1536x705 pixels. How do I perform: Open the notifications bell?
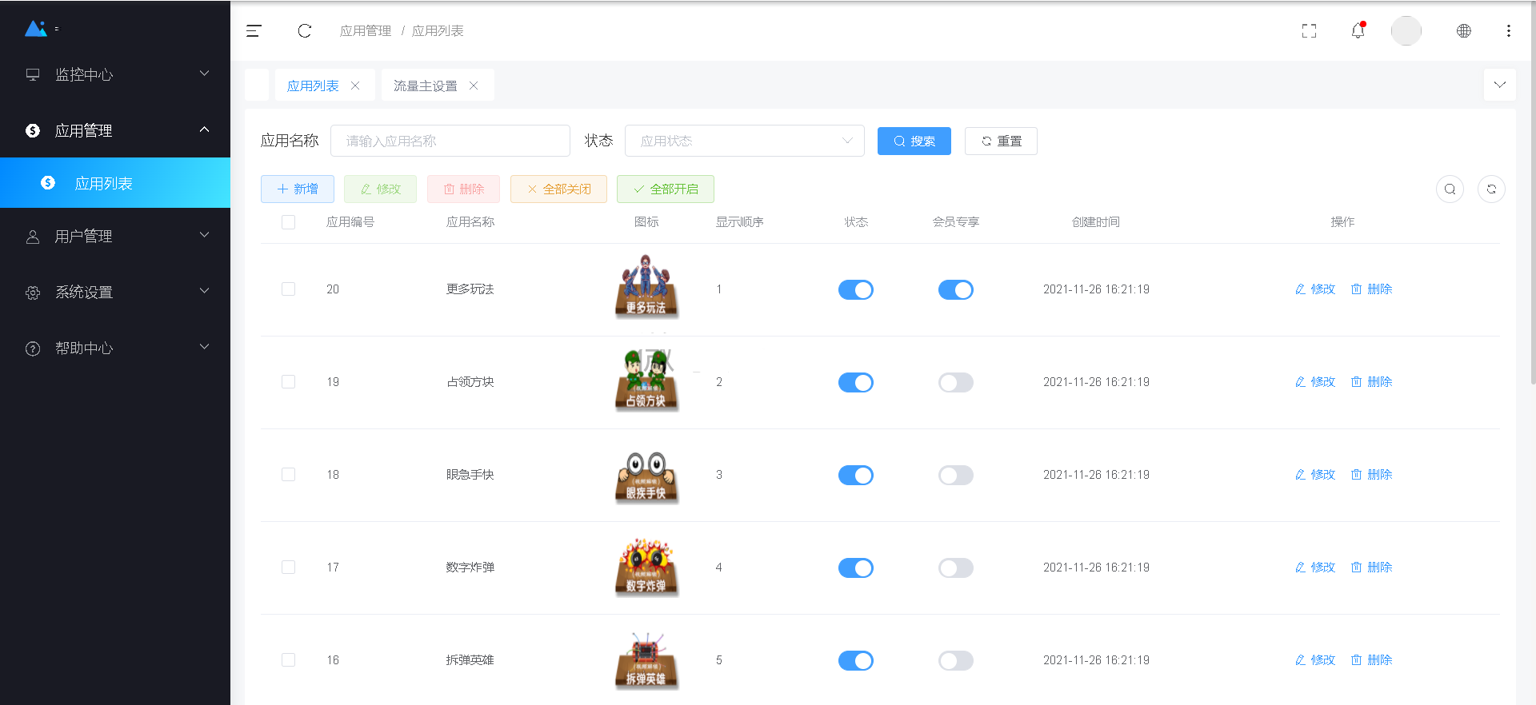click(1358, 30)
